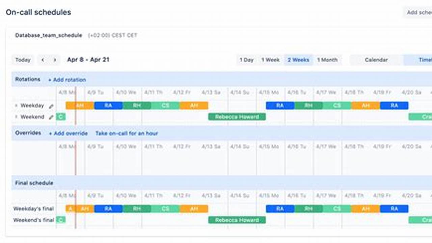Expand the Weekday rotation row
432x243 pixels.
17,106
